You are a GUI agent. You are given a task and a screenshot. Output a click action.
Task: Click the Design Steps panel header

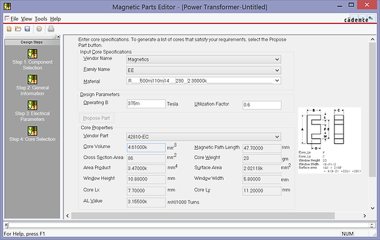(32, 42)
